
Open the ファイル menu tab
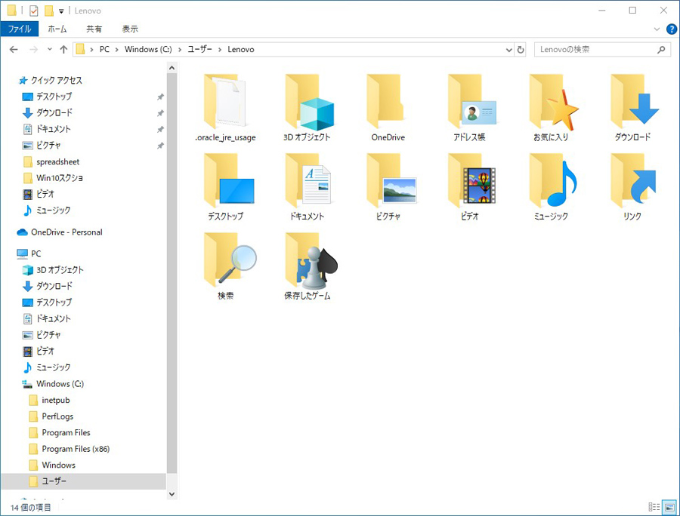pyautogui.click(x=20, y=29)
